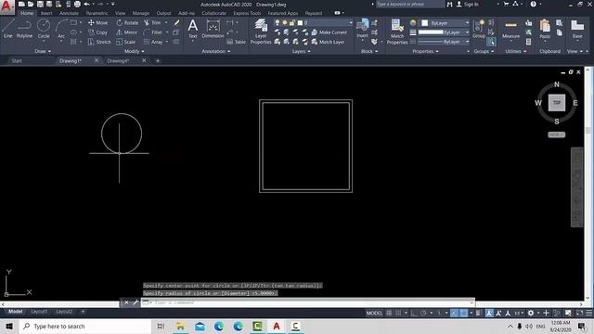Switch to Drawing4 file tab
This screenshot has height=334, width=594.
[118, 60]
